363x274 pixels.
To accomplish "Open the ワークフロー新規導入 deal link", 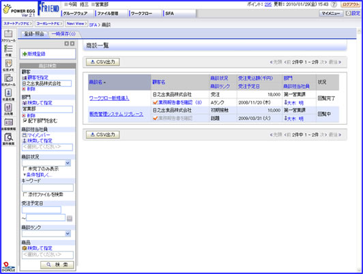I will [x=109, y=98].
